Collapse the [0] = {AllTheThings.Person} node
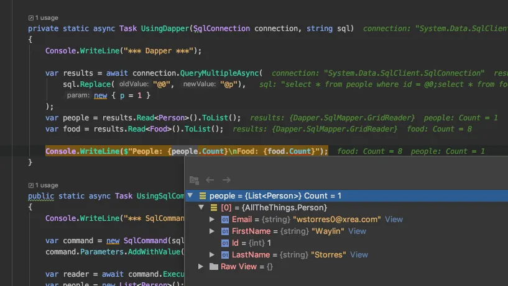 point(201,207)
